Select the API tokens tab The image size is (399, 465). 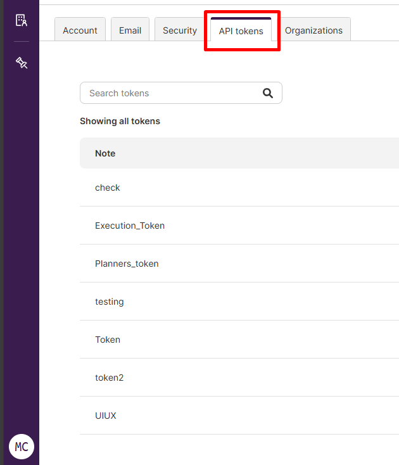click(241, 31)
